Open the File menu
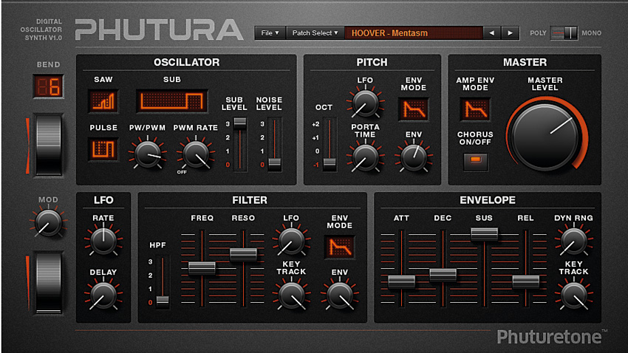The width and height of the screenshot is (628, 353). (270, 33)
